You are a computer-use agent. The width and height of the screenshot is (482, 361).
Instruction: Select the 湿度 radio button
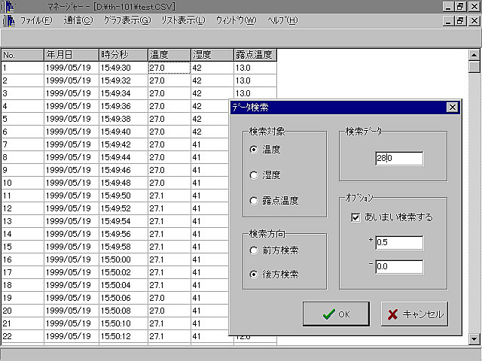(254, 175)
